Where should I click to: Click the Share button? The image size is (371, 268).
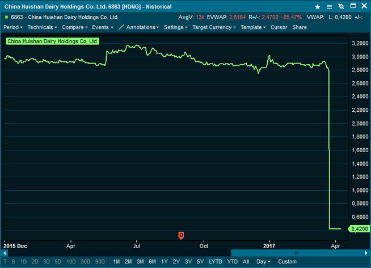click(300, 27)
